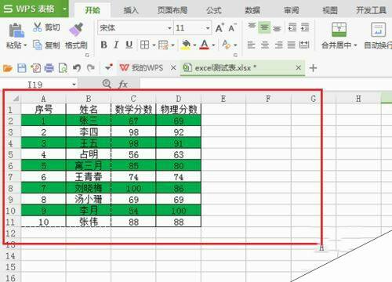Screen dimensions: 392x282
Task: Add a new document tab
Action: coord(313,68)
